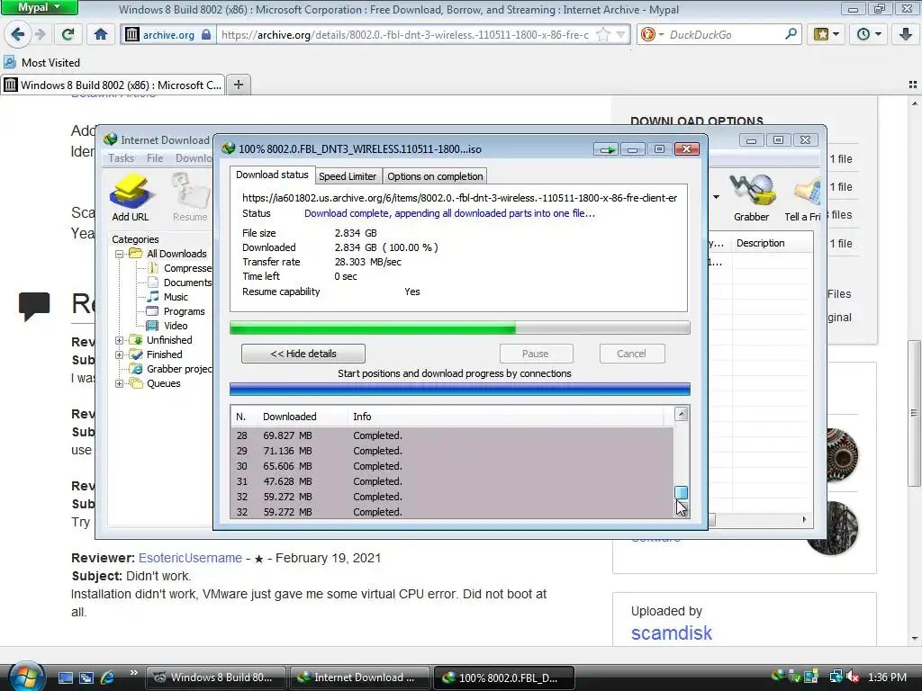
Task: Click the Most Visited bookmarks button
Action: [41, 62]
